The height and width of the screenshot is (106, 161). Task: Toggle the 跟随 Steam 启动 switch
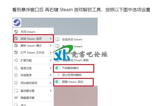tap(58, 82)
